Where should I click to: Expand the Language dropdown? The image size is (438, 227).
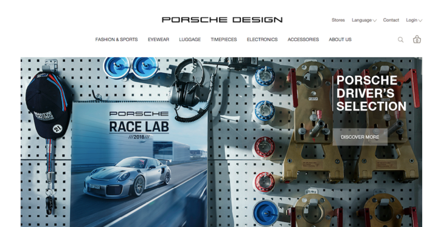[x=364, y=20]
